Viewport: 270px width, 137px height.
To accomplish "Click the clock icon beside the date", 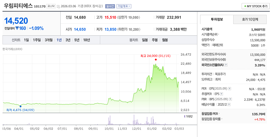I will tap(58, 6).
